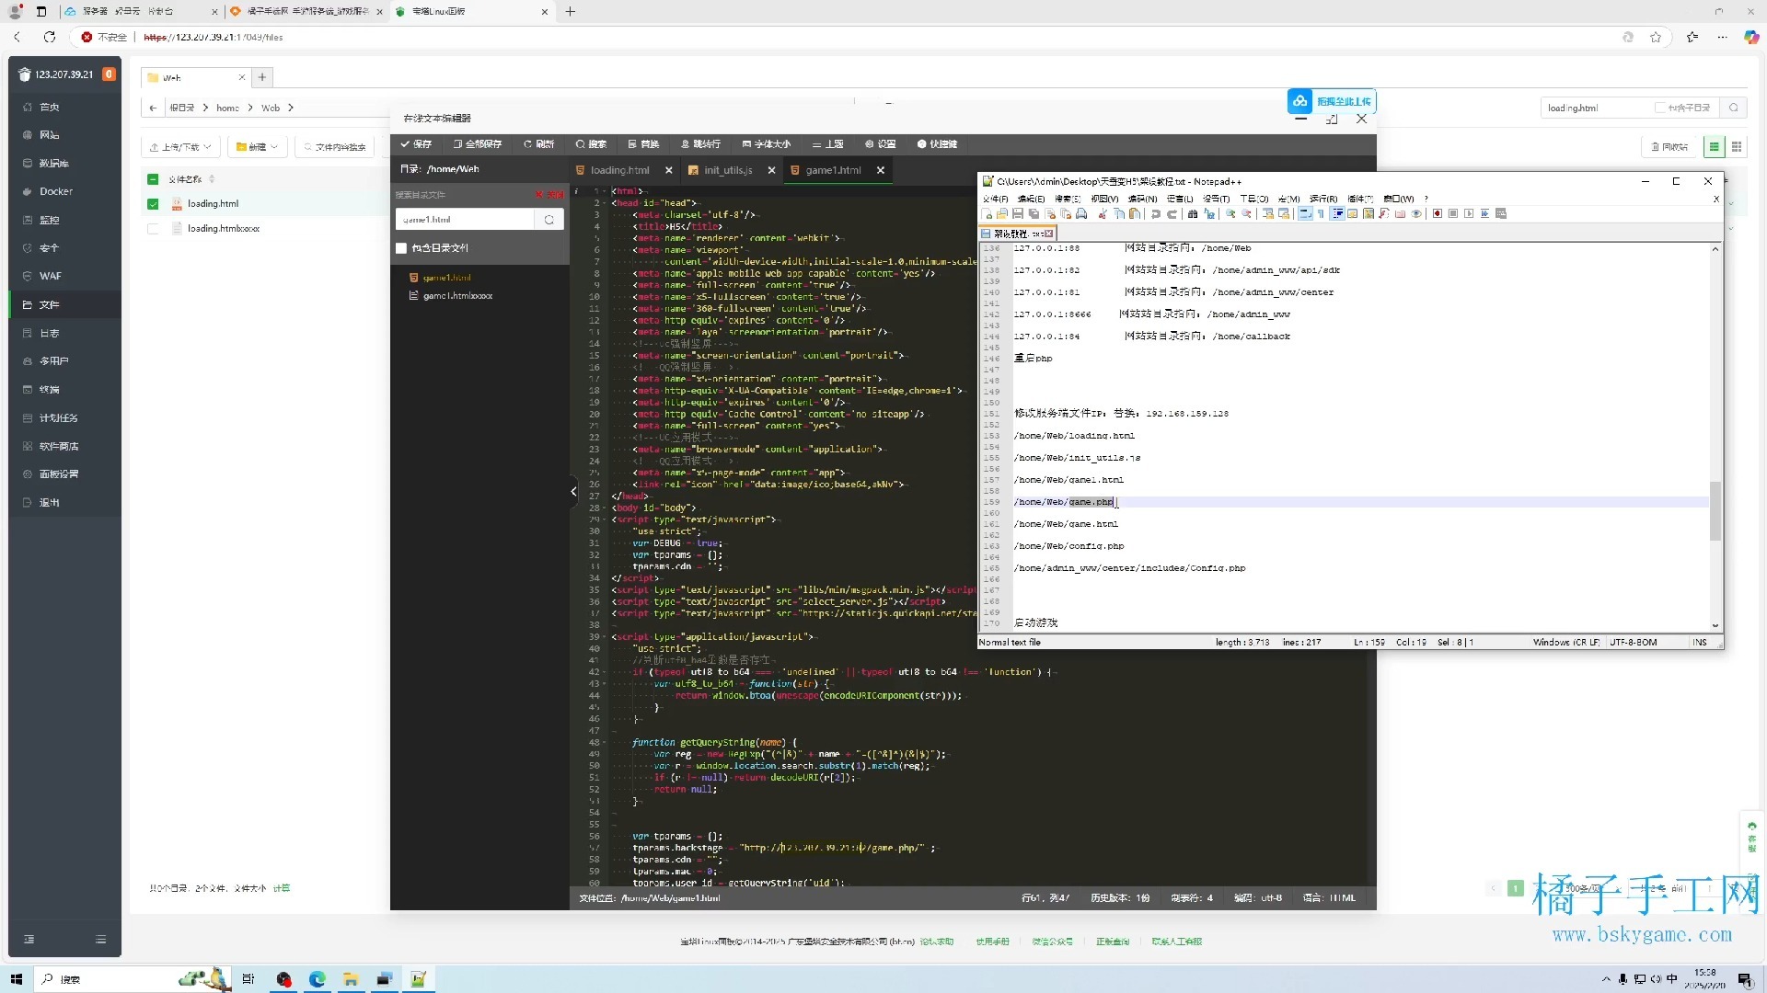Image resolution: width=1767 pixels, height=993 pixels.
Task: Open Settings (设置) in editor toolbar
Action: tap(881, 144)
